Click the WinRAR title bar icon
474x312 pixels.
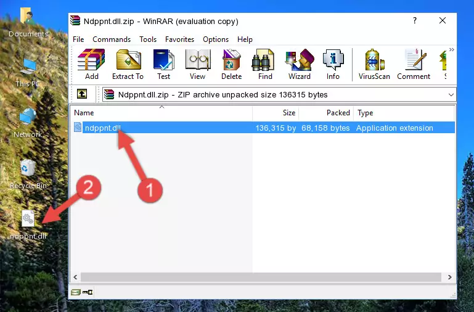click(75, 20)
